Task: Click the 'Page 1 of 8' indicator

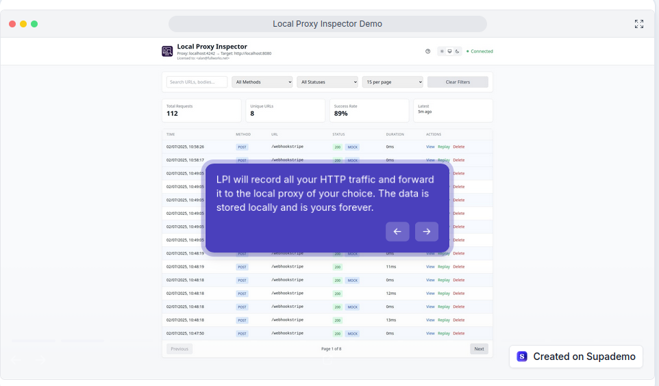Action: point(331,348)
